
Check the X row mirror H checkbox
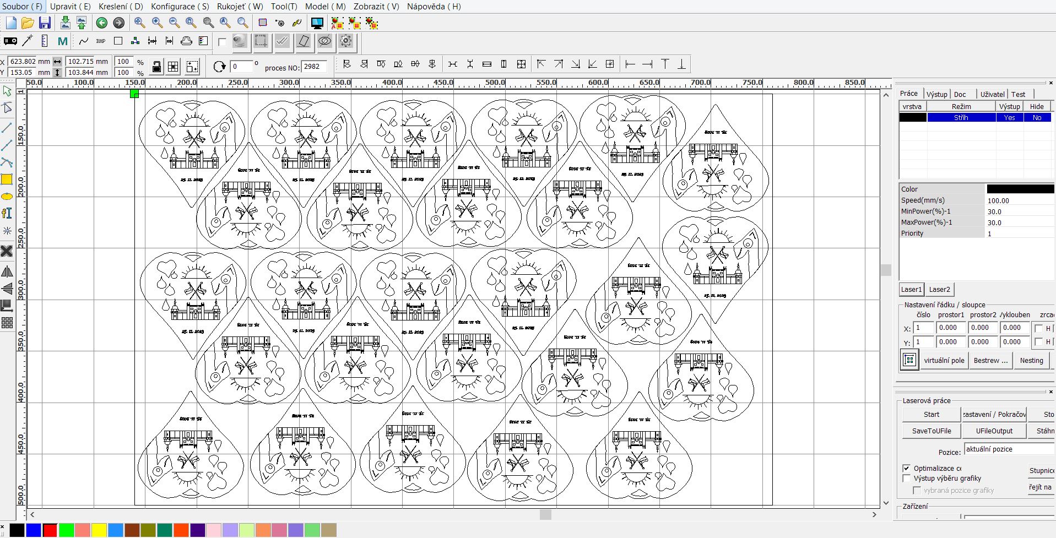[x=1038, y=328]
